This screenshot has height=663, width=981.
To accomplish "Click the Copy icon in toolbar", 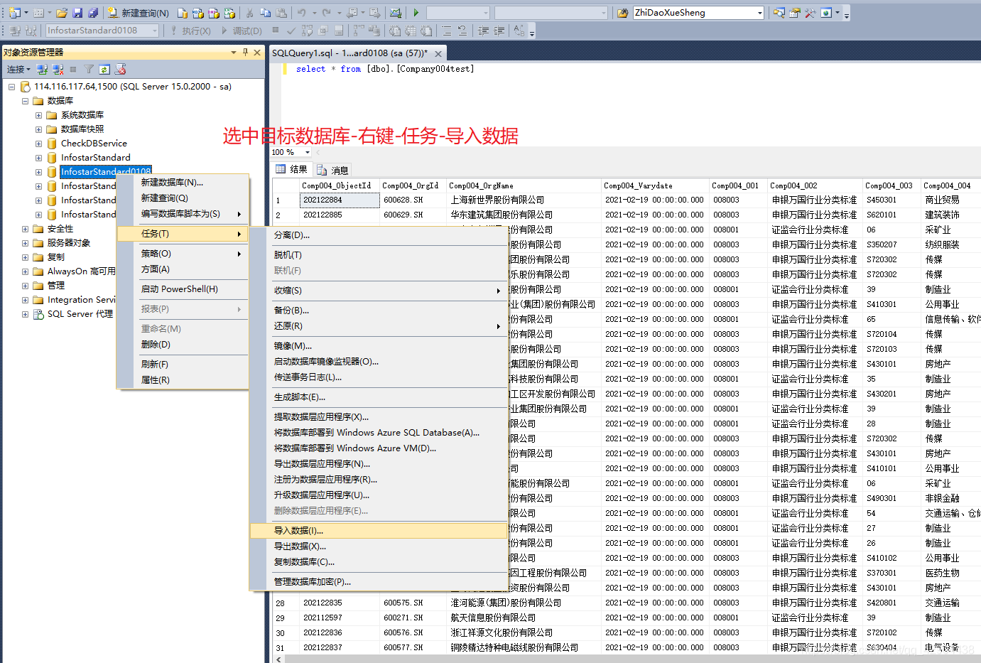I will [x=266, y=13].
